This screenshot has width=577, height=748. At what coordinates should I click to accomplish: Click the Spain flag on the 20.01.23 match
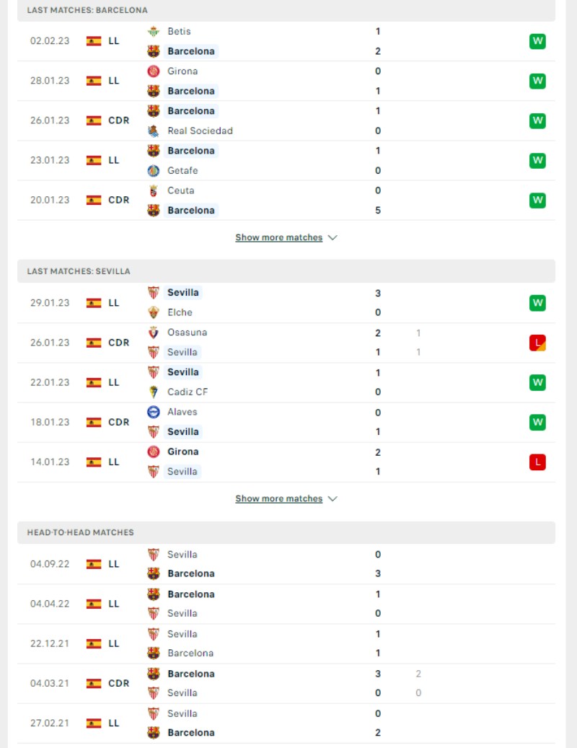tap(94, 201)
